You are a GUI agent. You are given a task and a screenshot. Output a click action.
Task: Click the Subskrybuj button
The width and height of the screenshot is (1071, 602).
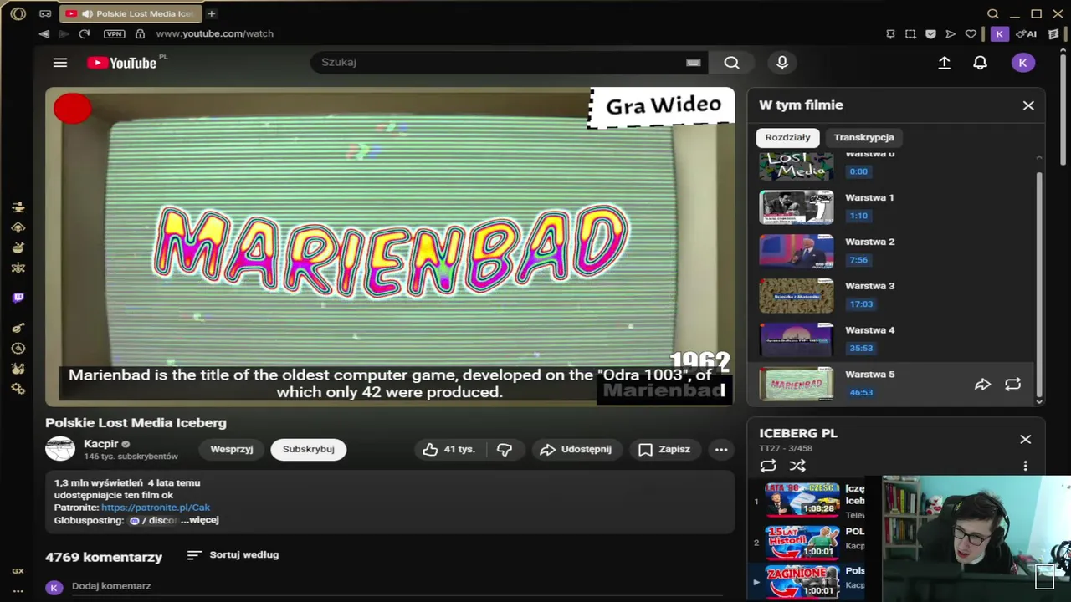tap(309, 449)
